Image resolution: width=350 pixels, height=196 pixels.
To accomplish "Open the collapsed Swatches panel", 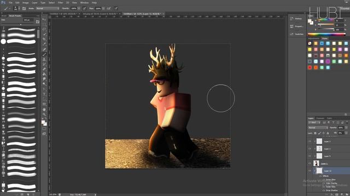I will point(297,34).
